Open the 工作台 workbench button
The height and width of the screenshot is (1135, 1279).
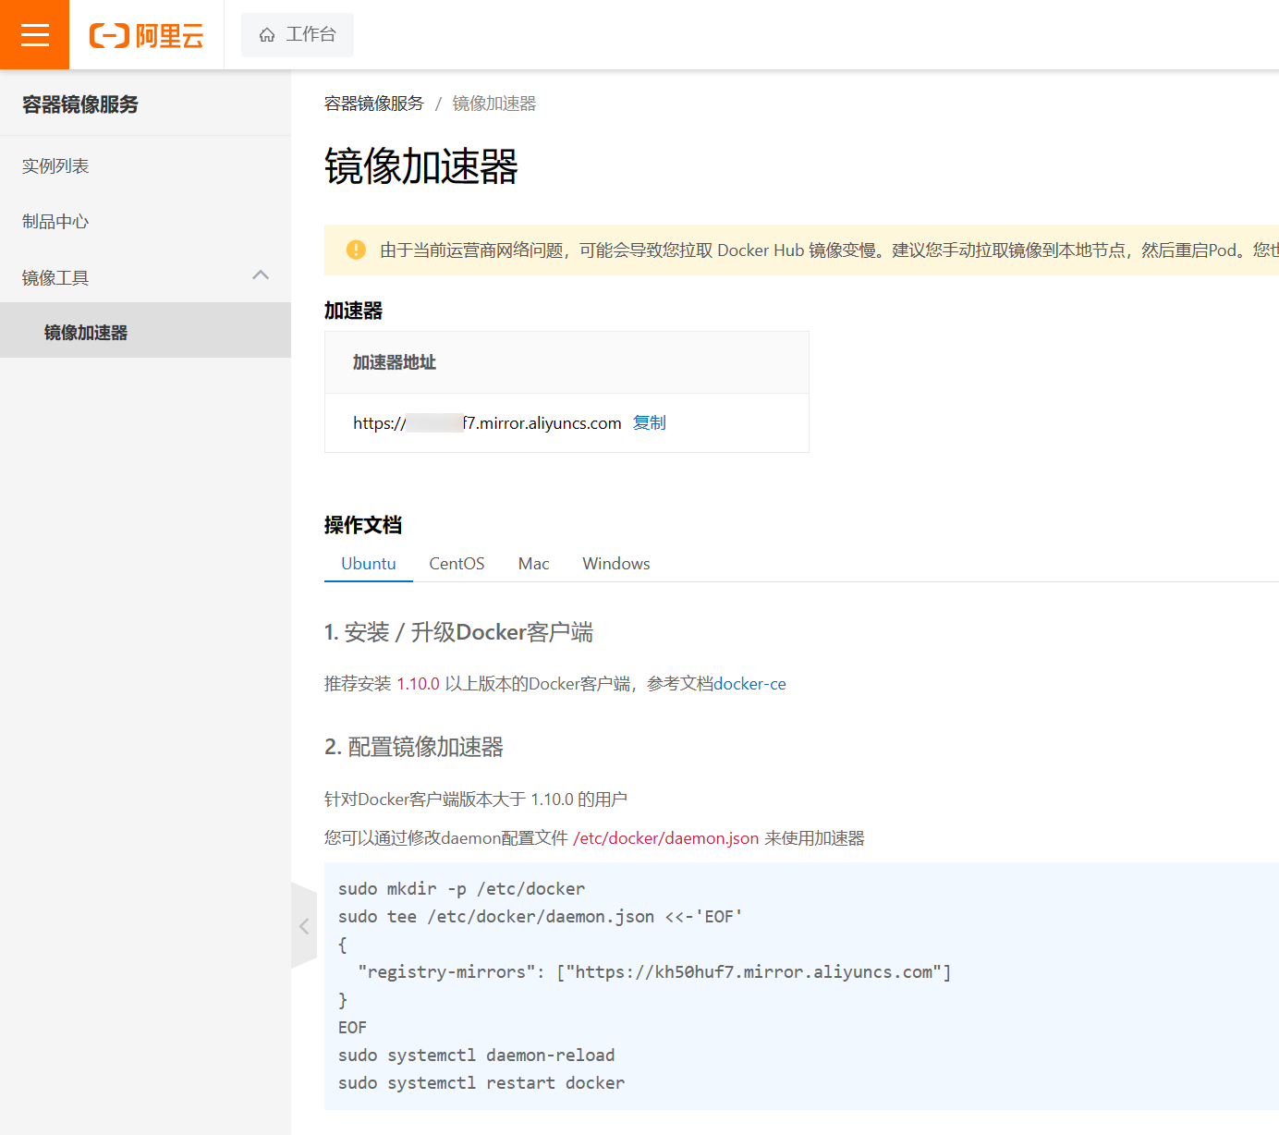(297, 35)
